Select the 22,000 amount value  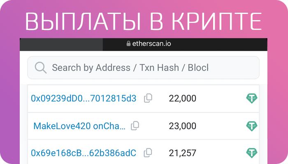(x=182, y=98)
